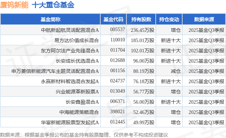226x138 pixels.
Task: Select fund name 华富新能源股票型发起式A
Action: click(70, 122)
